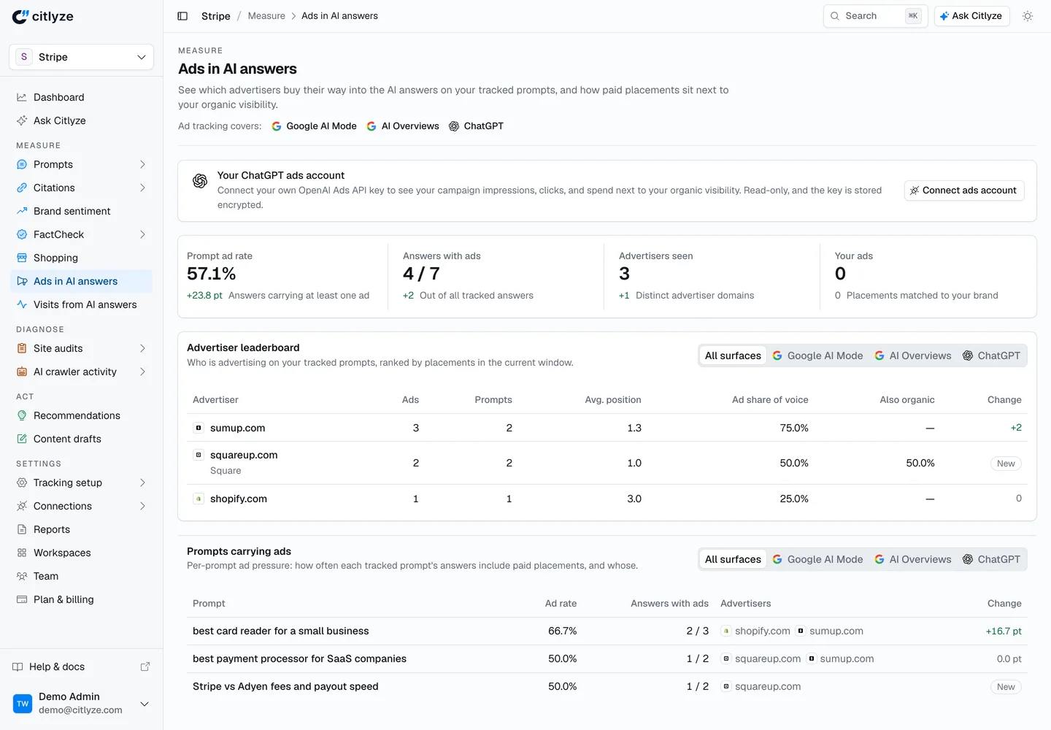
Task: Click the sumup.com advertiser row
Action: (x=607, y=428)
